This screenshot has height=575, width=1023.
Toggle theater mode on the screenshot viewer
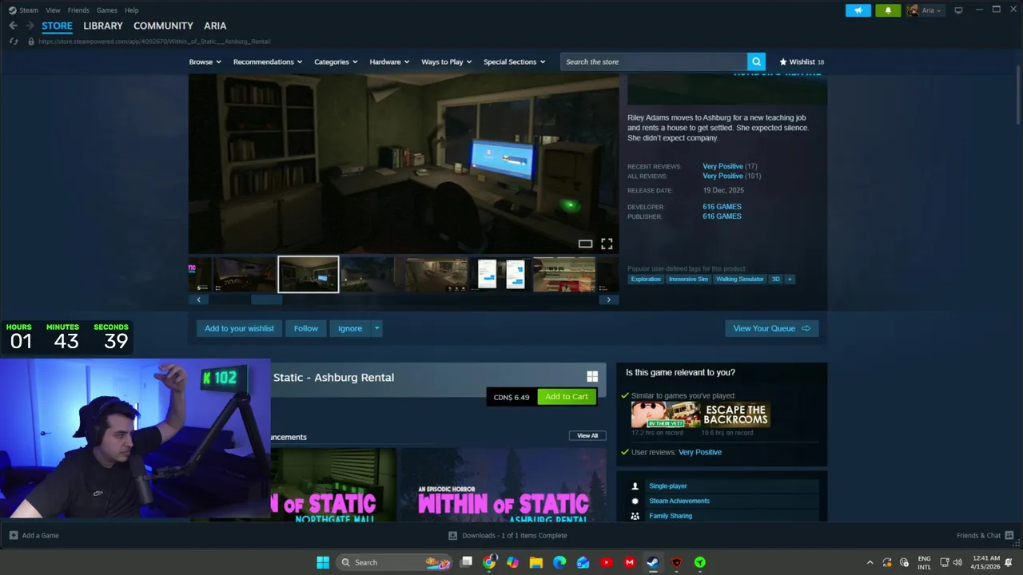pyautogui.click(x=585, y=244)
